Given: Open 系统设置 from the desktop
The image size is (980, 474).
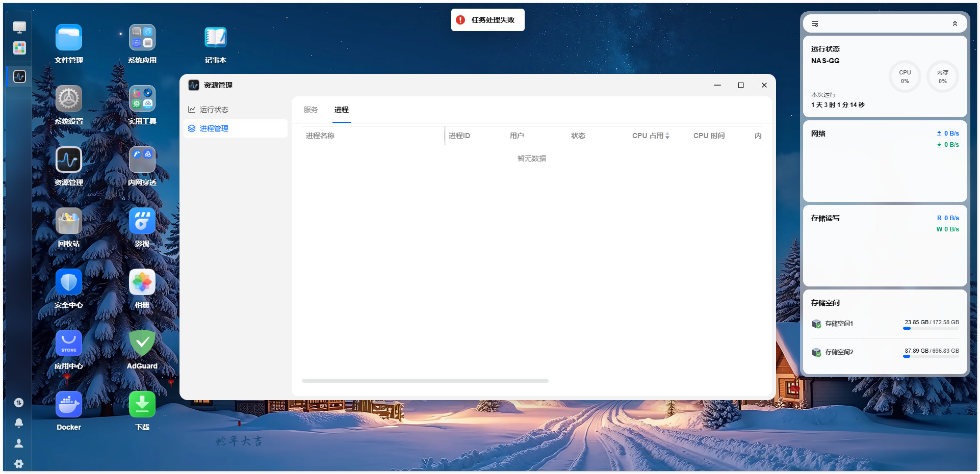Looking at the screenshot, I should pyautogui.click(x=69, y=99).
